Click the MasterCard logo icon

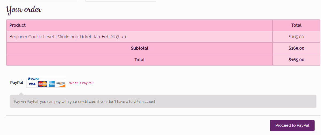(43, 84)
